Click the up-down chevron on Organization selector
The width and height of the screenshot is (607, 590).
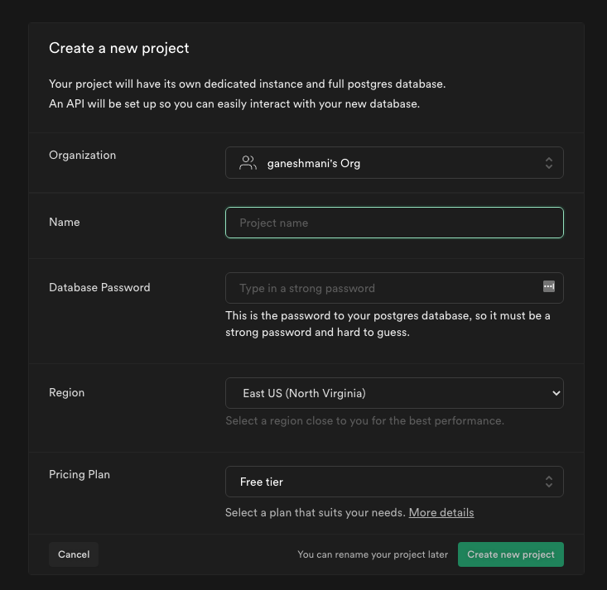pos(548,163)
